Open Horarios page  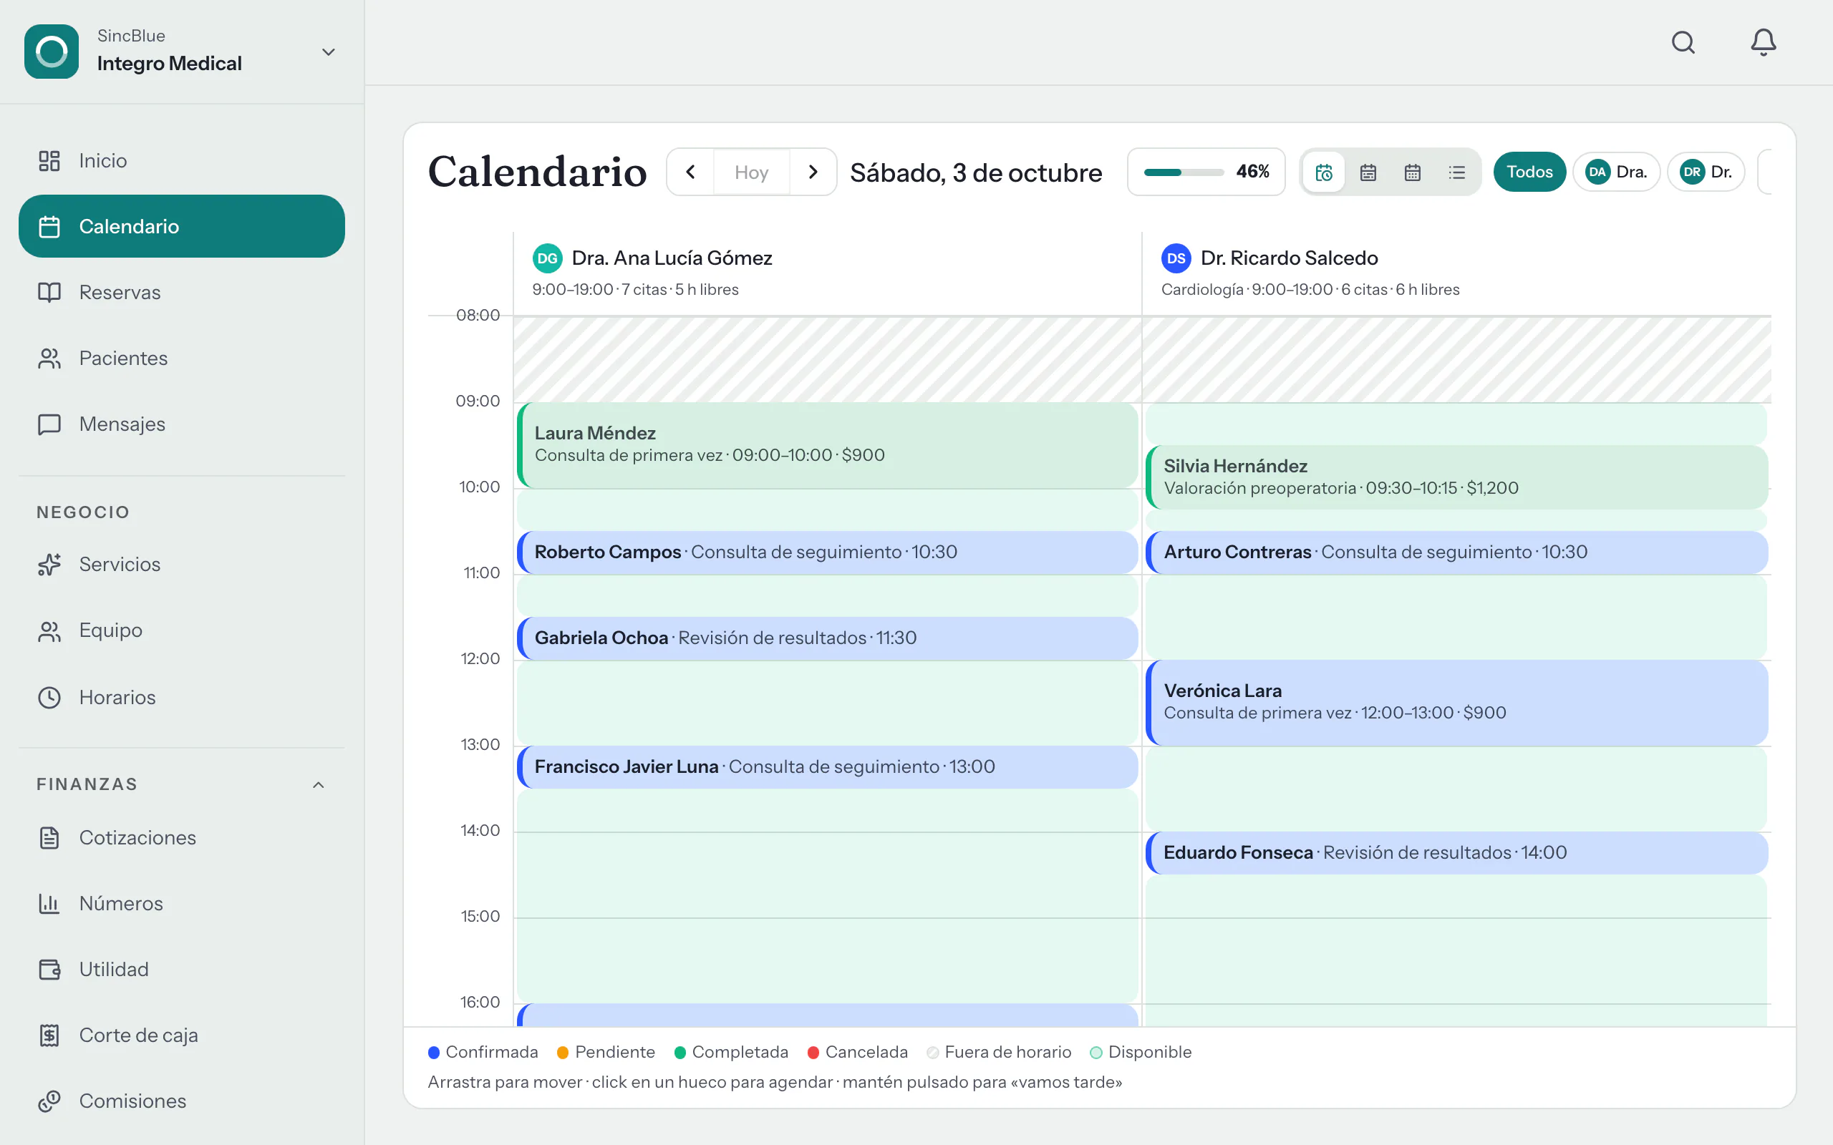(x=182, y=698)
